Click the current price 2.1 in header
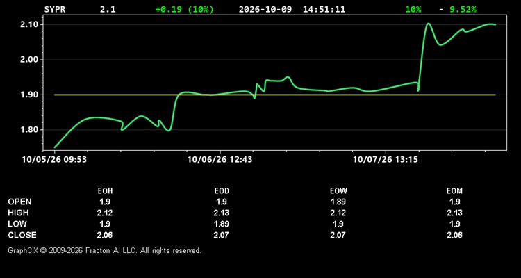This screenshot has height=278, width=521. pos(108,9)
